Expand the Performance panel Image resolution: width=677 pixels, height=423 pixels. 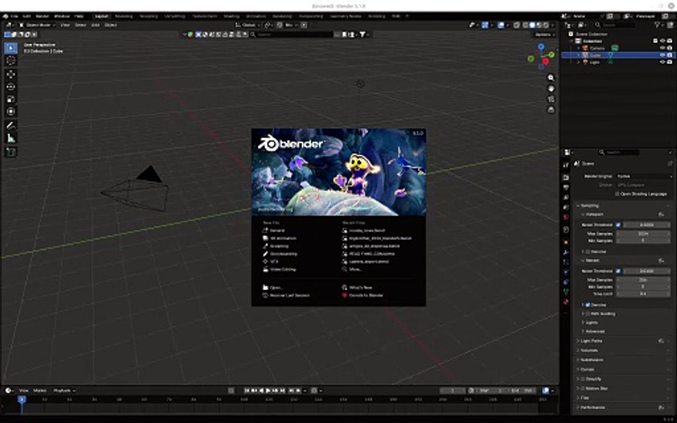click(x=592, y=408)
